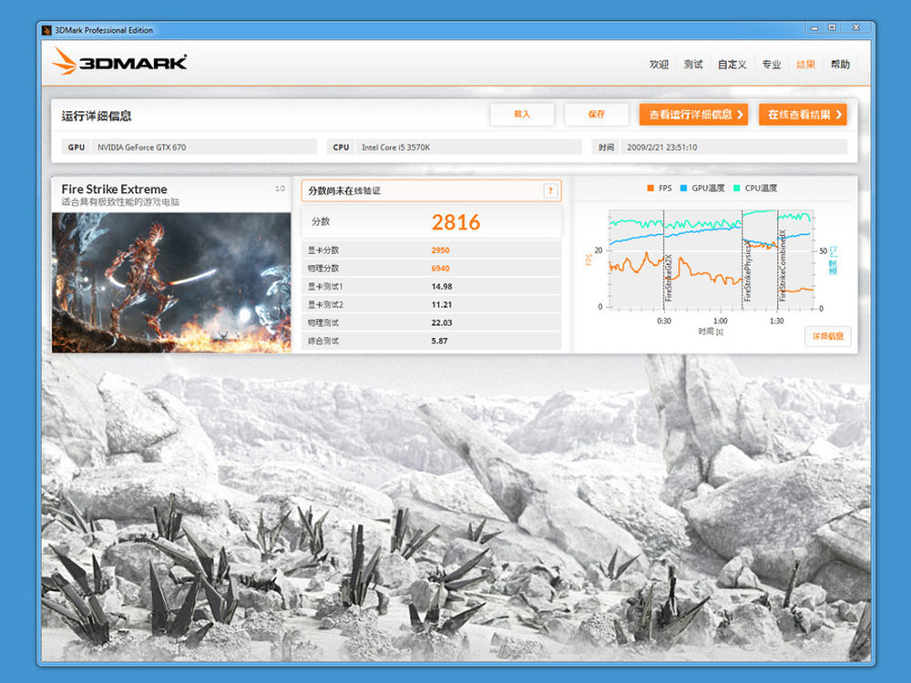Click the "3DMark Professional Edition" window title
This screenshot has height=683, width=911.
(x=104, y=30)
